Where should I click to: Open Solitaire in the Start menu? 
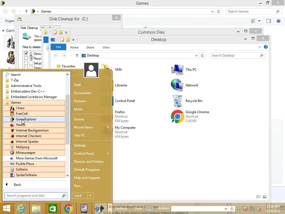pos(34,169)
